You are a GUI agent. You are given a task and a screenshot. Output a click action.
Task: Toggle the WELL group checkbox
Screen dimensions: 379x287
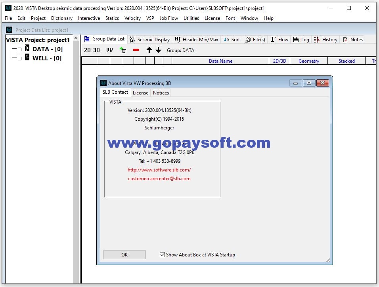pos(19,58)
